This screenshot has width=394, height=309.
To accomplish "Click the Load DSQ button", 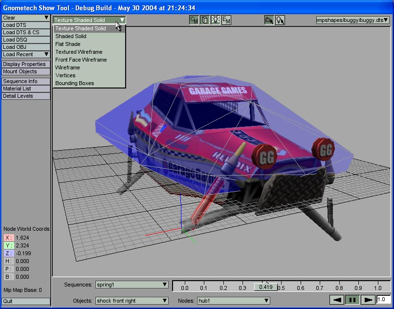I will [x=25, y=40].
